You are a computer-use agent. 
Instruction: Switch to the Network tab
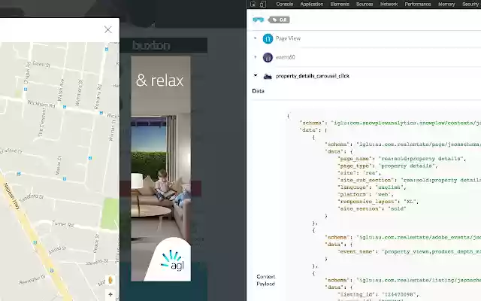tap(389, 4)
